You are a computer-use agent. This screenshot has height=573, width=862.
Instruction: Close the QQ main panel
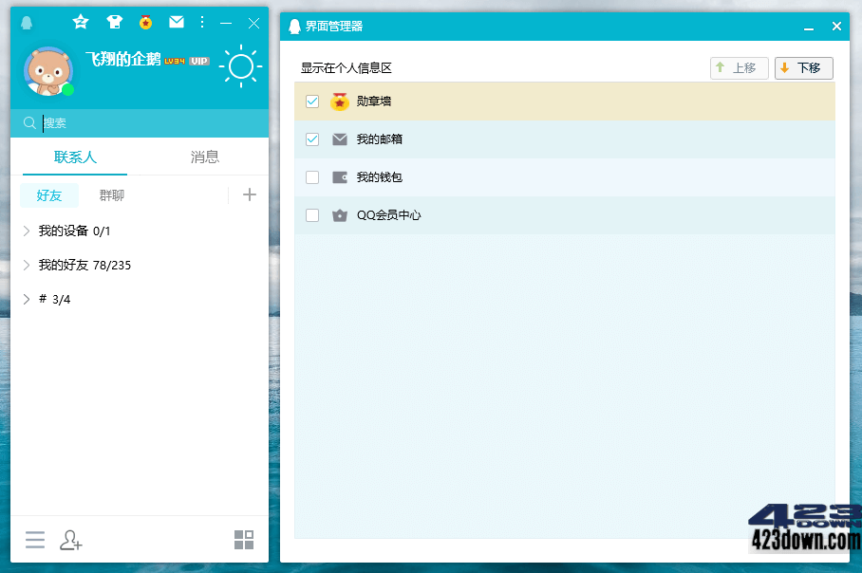(x=253, y=23)
